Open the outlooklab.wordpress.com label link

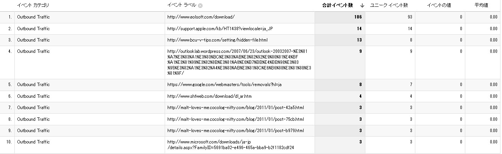(239, 62)
